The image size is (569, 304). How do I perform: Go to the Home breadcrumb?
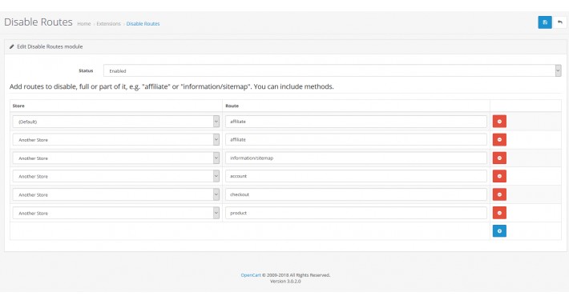[x=84, y=23]
